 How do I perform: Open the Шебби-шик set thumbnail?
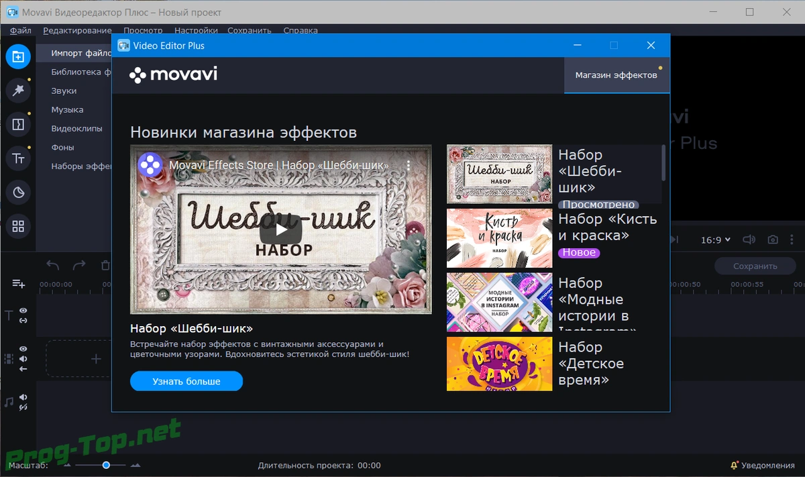pyautogui.click(x=499, y=174)
